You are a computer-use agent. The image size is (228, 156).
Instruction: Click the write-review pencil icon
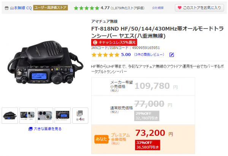[172, 55]
